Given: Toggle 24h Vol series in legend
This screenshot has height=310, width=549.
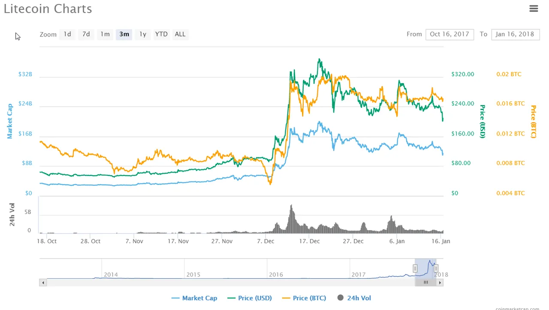Looking at the screenshot, I should 354,298.
